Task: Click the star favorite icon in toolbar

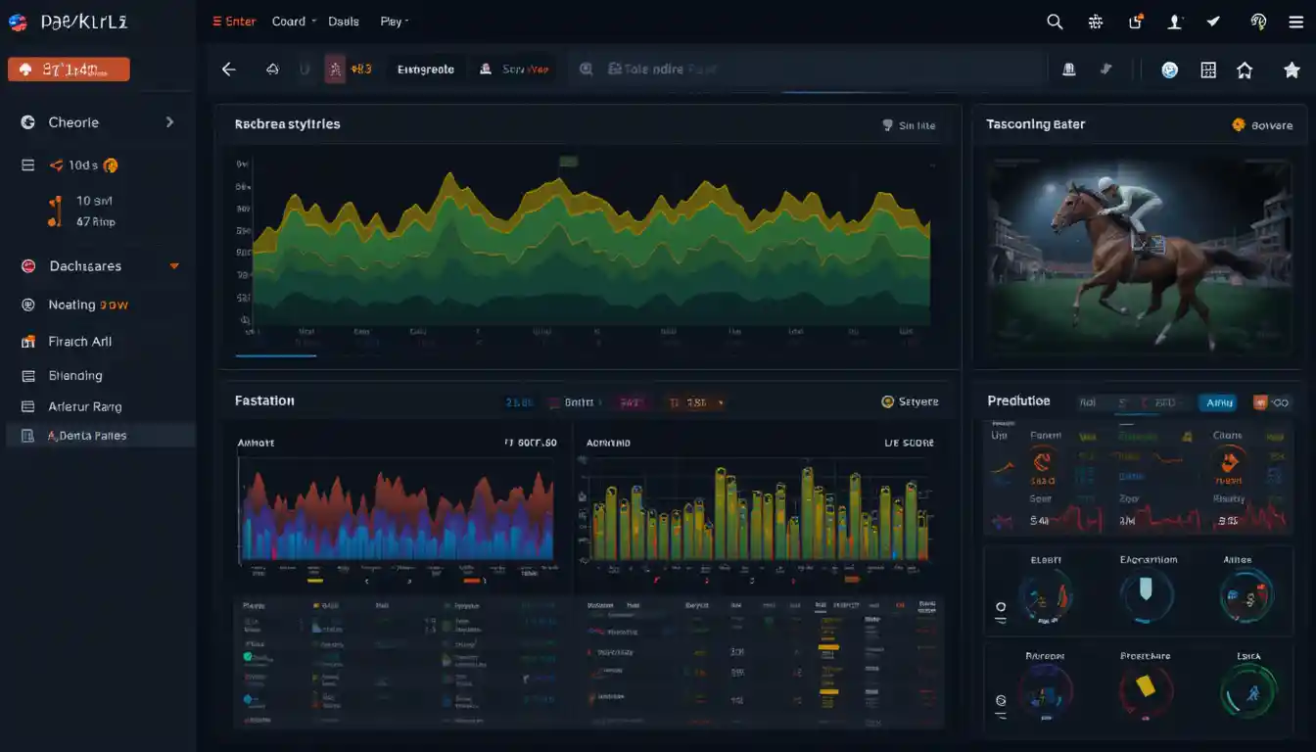Action: tap(1292, 70)
